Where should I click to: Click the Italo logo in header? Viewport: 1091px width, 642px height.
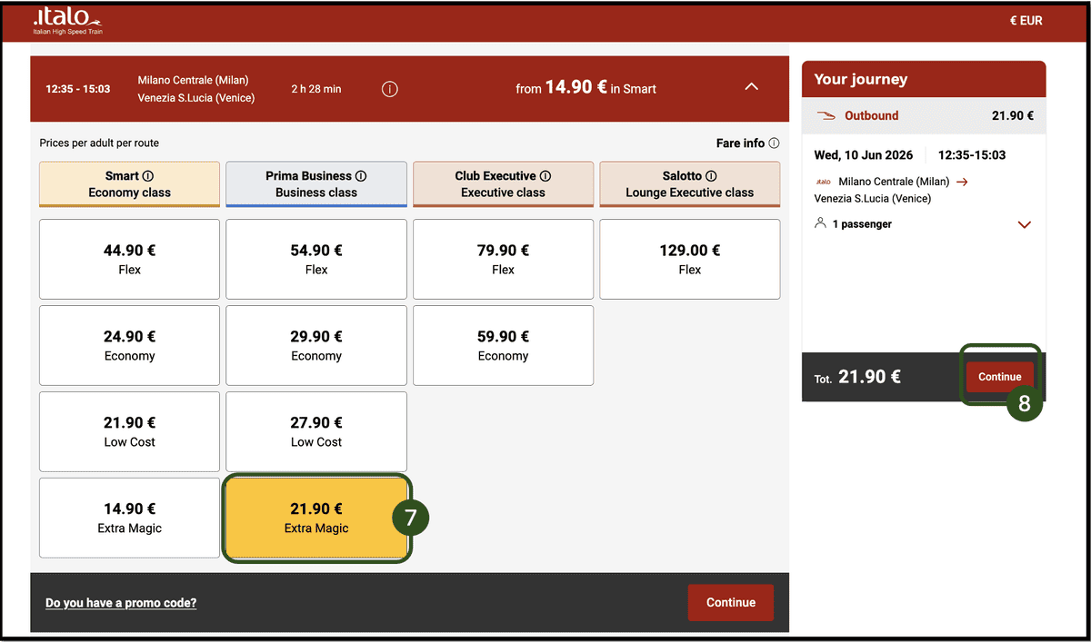coord(67,20)
